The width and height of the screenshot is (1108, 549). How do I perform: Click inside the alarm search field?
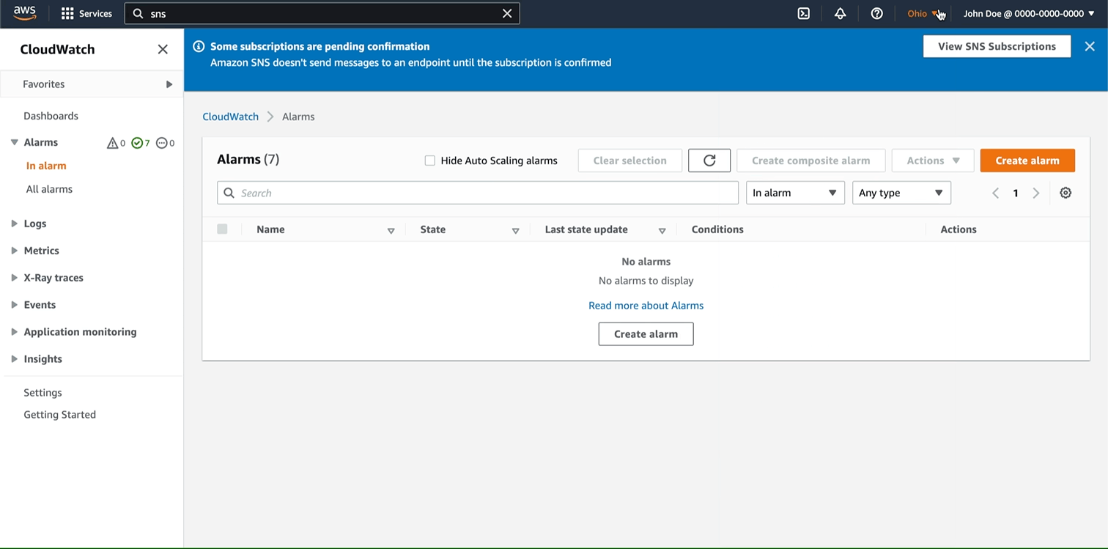[x=476, y=192]
